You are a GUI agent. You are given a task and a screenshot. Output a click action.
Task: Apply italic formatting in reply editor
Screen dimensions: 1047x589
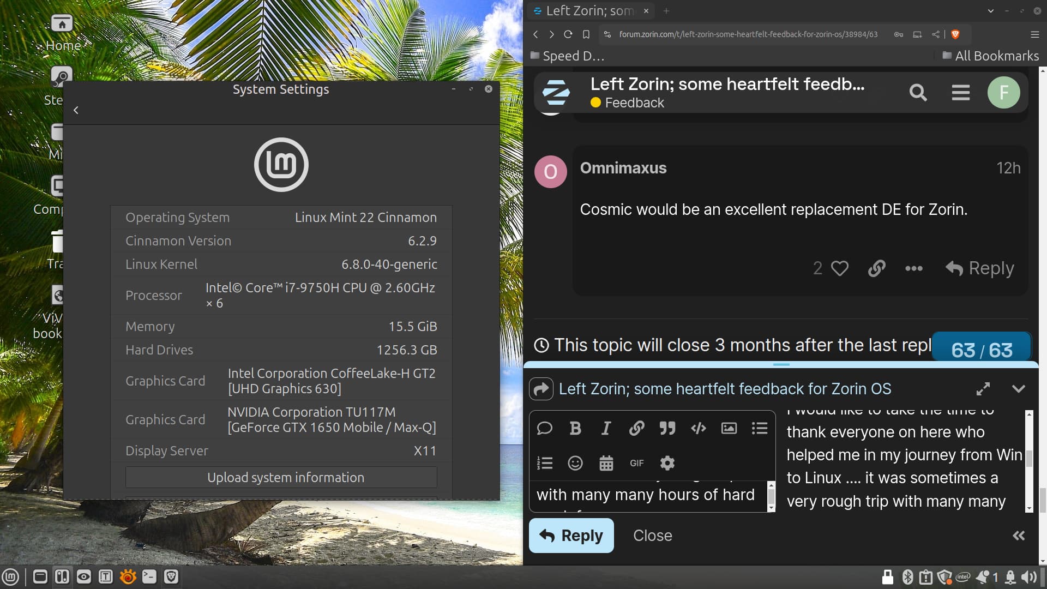(606, 429)
